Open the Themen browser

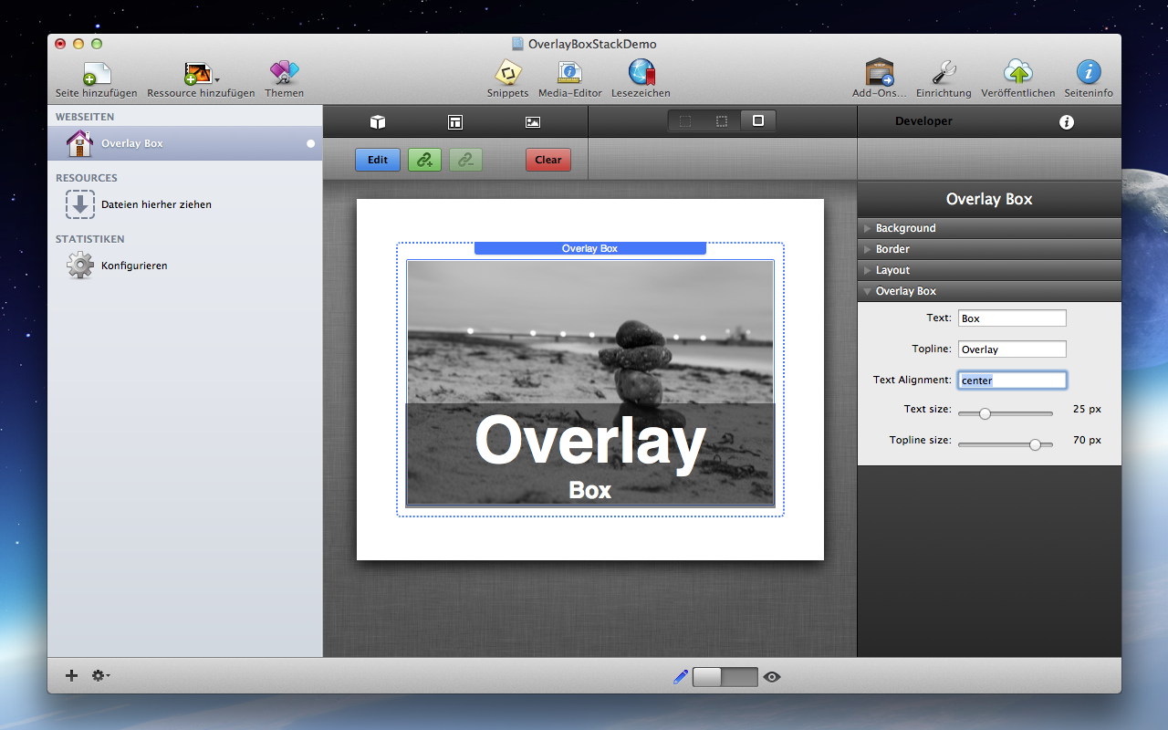pos(284,73)
